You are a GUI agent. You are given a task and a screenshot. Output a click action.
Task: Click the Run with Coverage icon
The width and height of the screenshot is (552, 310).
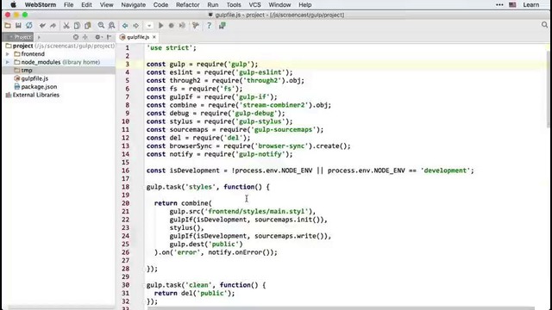pyautogui.click(x=182, y=26)
